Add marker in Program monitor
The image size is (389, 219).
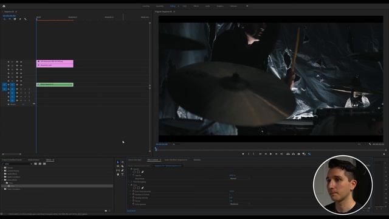coord(243,154)
